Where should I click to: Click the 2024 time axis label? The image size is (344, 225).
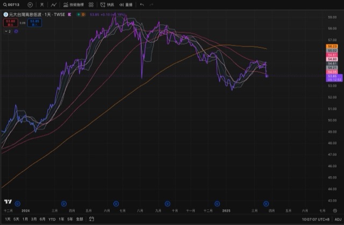tap(25, 211)
